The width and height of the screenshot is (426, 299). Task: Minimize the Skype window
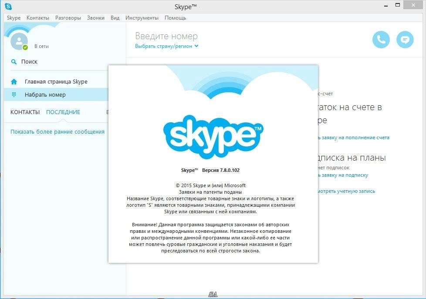click(x=386, y=5)
